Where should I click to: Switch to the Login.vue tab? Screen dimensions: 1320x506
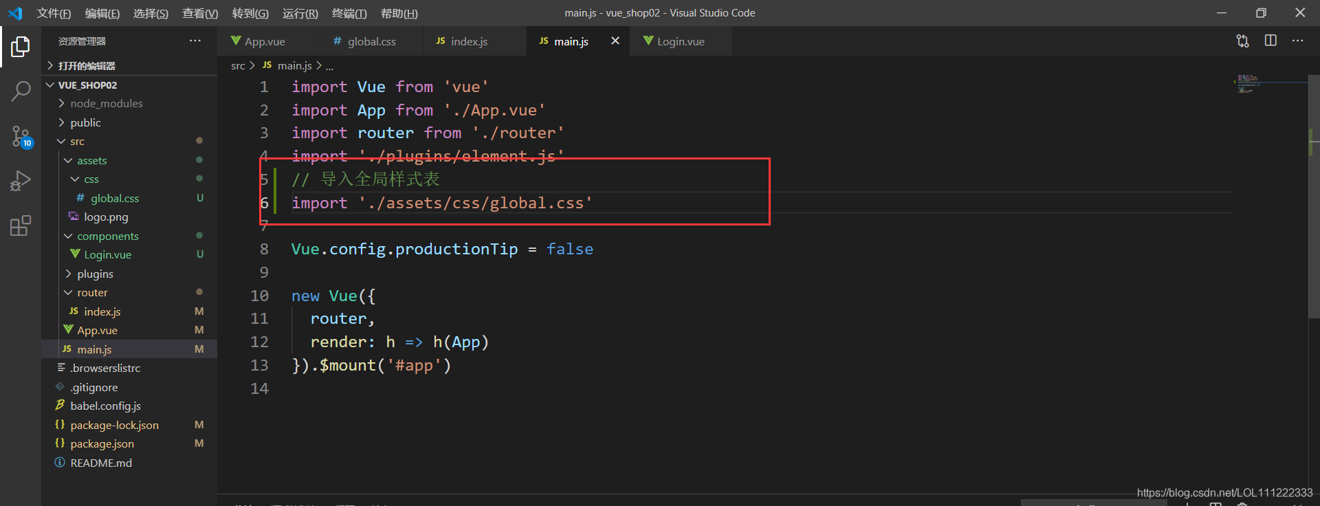click(x=681, y=41)
